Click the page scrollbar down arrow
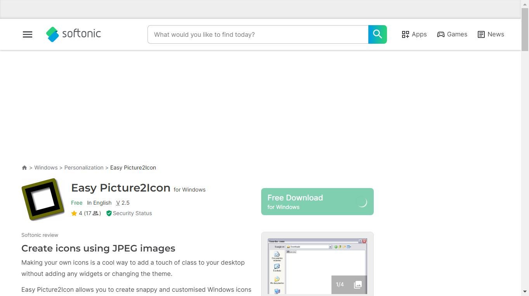 click(x=525, y=292)
